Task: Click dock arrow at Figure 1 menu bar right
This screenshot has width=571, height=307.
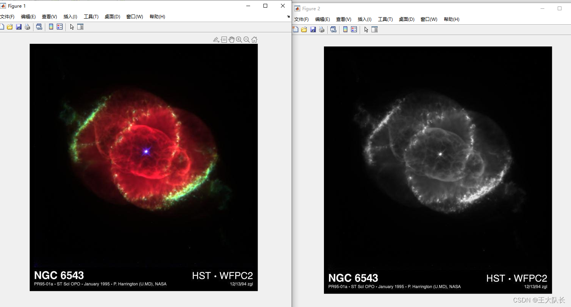Action: pos(288,17)
